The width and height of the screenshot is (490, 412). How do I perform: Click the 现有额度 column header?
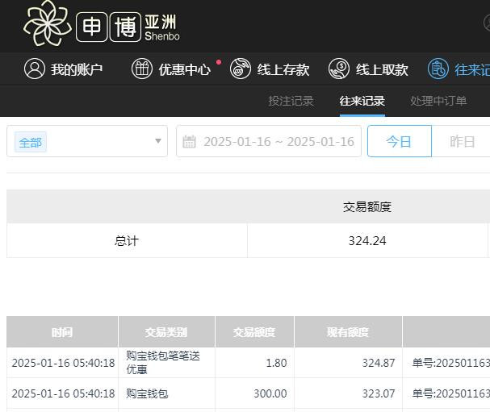coord(348,332)
